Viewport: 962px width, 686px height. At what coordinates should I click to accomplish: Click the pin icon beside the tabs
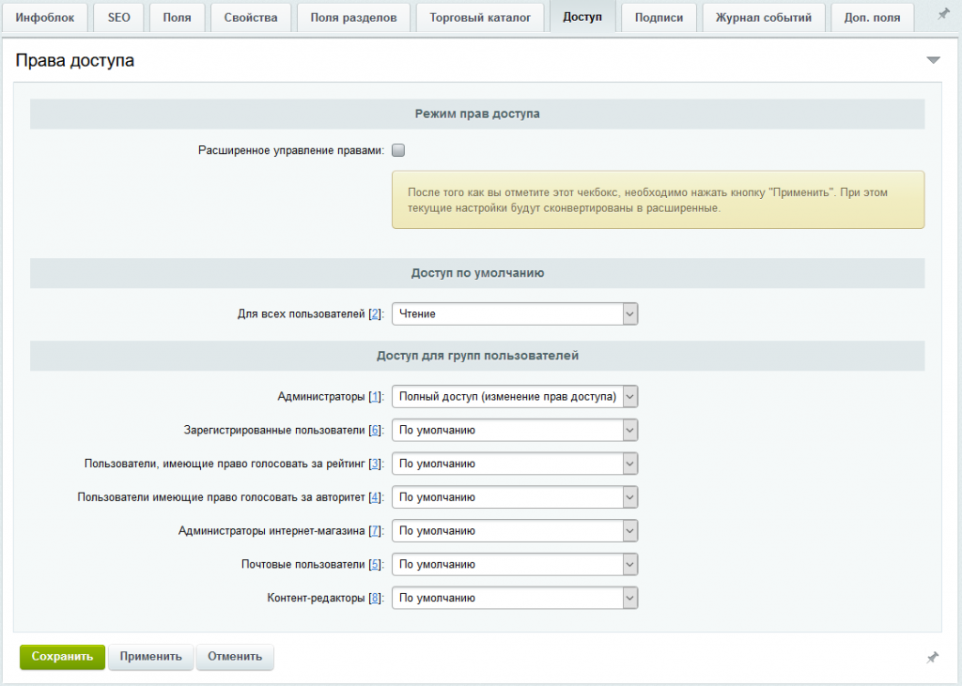tap(943, 14)
